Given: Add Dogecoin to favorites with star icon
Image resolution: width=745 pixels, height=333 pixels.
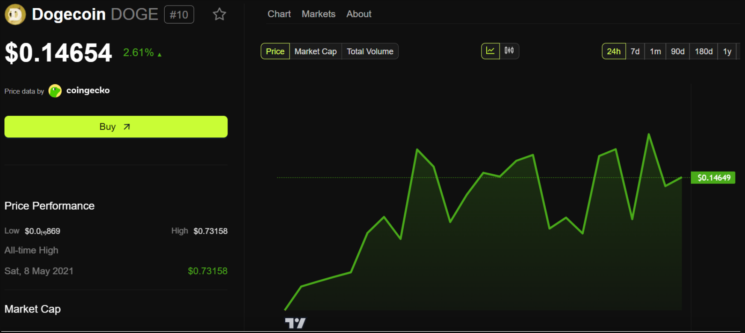Looking at the screenshot, I should pyautogui.click(x=219, y=15).
